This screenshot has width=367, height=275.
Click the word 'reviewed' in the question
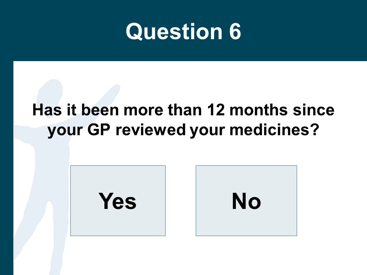point(151,129)
